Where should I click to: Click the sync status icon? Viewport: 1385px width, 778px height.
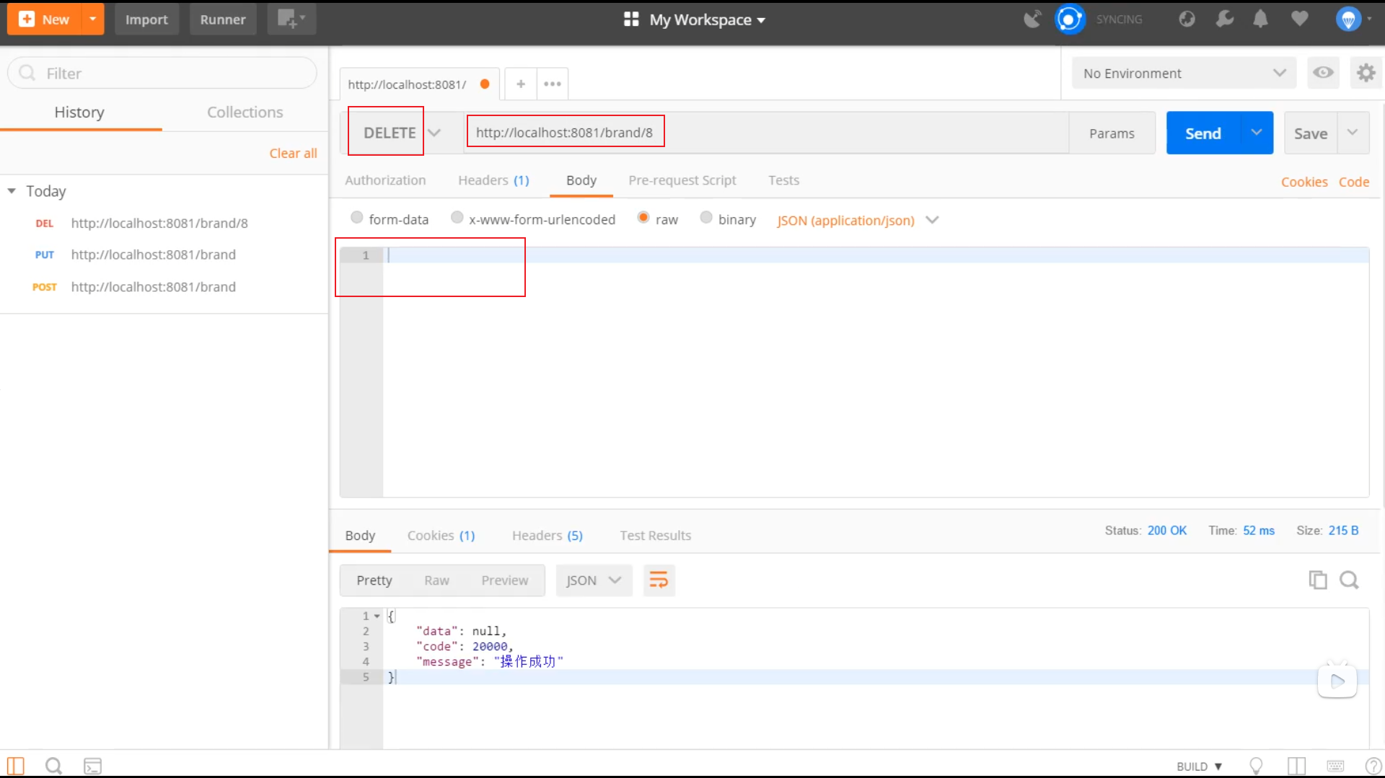[x=1070, y=19]
